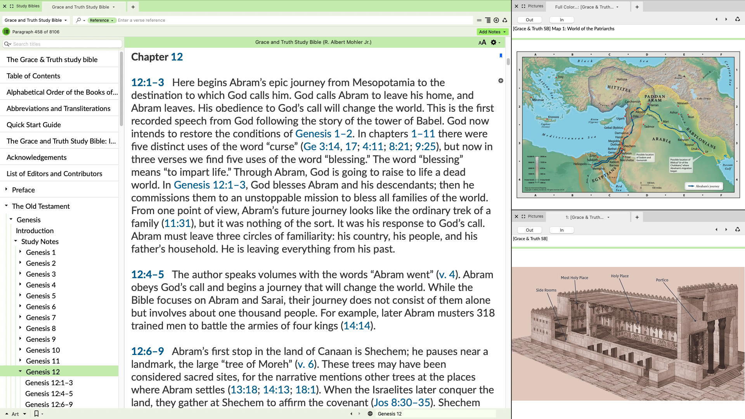Expand the Preface section

coord(6,189)
